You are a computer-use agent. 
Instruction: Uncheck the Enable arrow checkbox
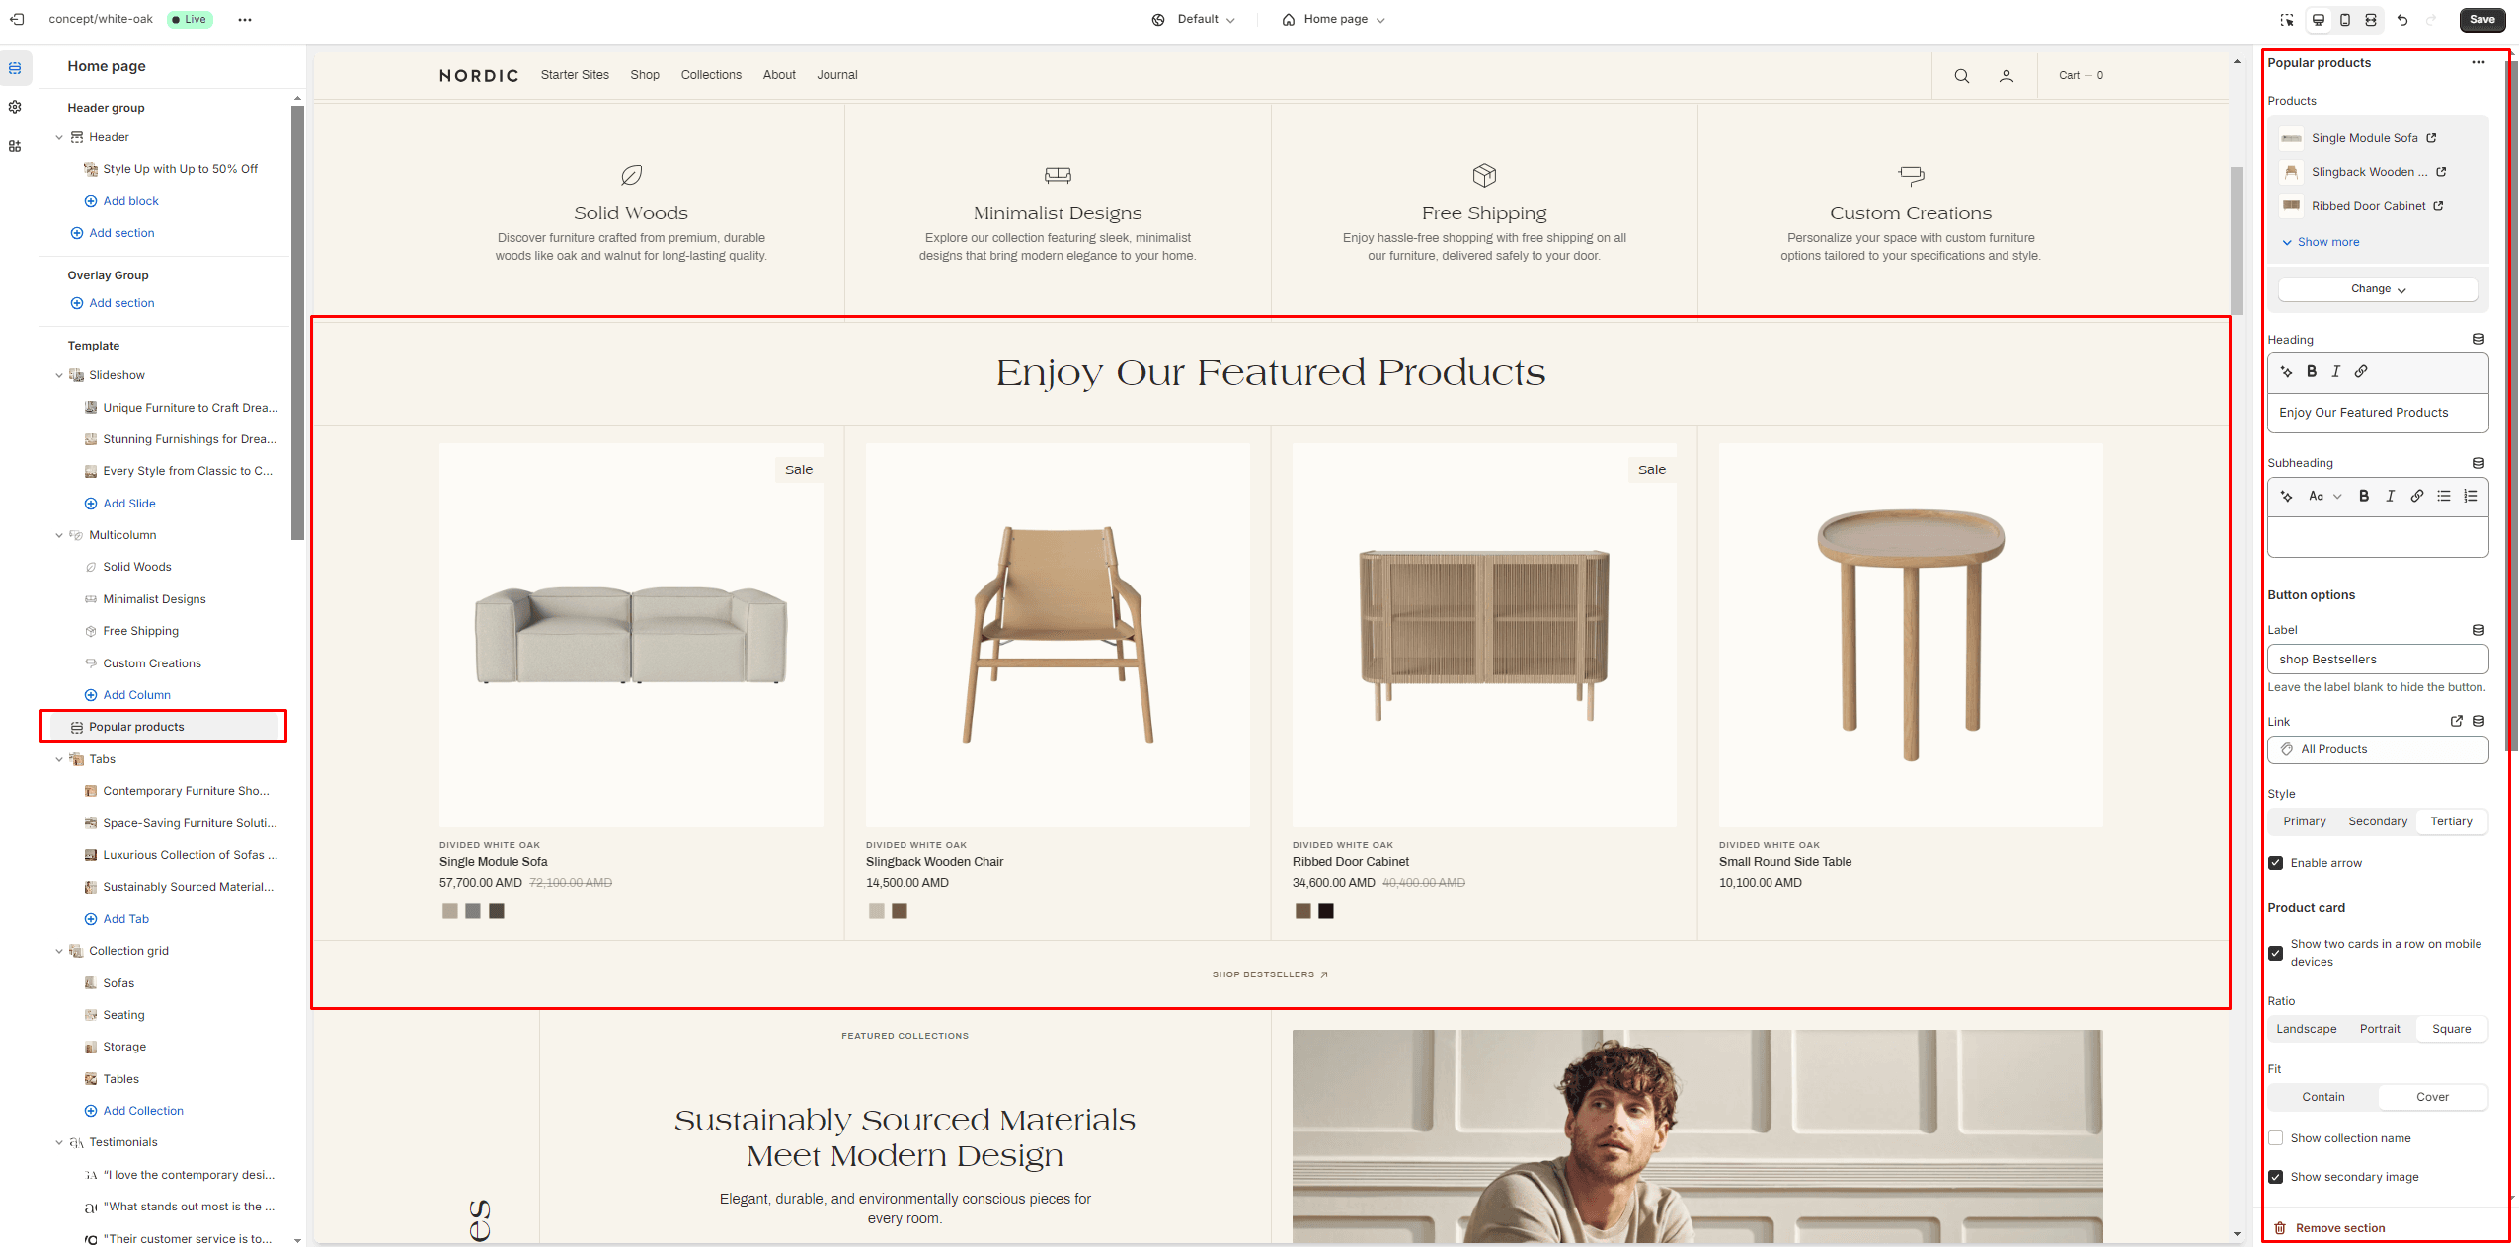2276,863
